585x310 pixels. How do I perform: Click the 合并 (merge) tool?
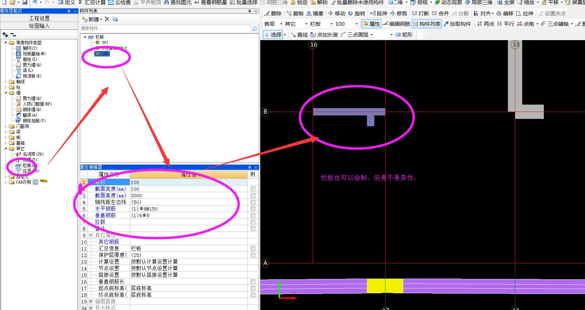(x=440, y=13)
